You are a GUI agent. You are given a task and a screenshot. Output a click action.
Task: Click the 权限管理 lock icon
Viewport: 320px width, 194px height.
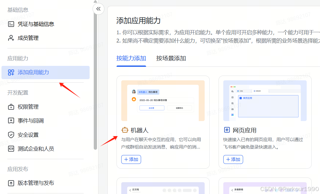click(x=11, y=107)
